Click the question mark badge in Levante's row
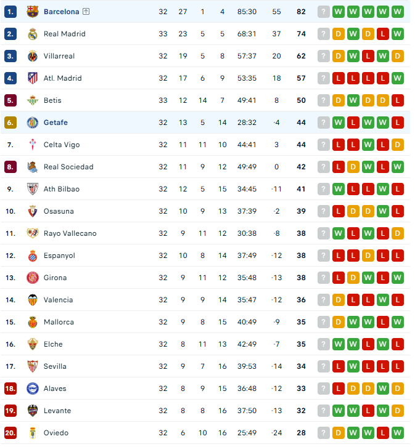 pos(324,411)
